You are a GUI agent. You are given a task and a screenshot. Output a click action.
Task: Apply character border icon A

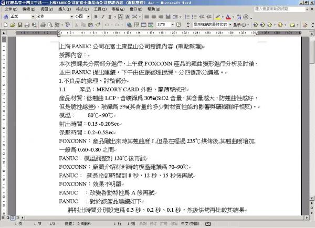pyautogui.click(x=121, y=17)
